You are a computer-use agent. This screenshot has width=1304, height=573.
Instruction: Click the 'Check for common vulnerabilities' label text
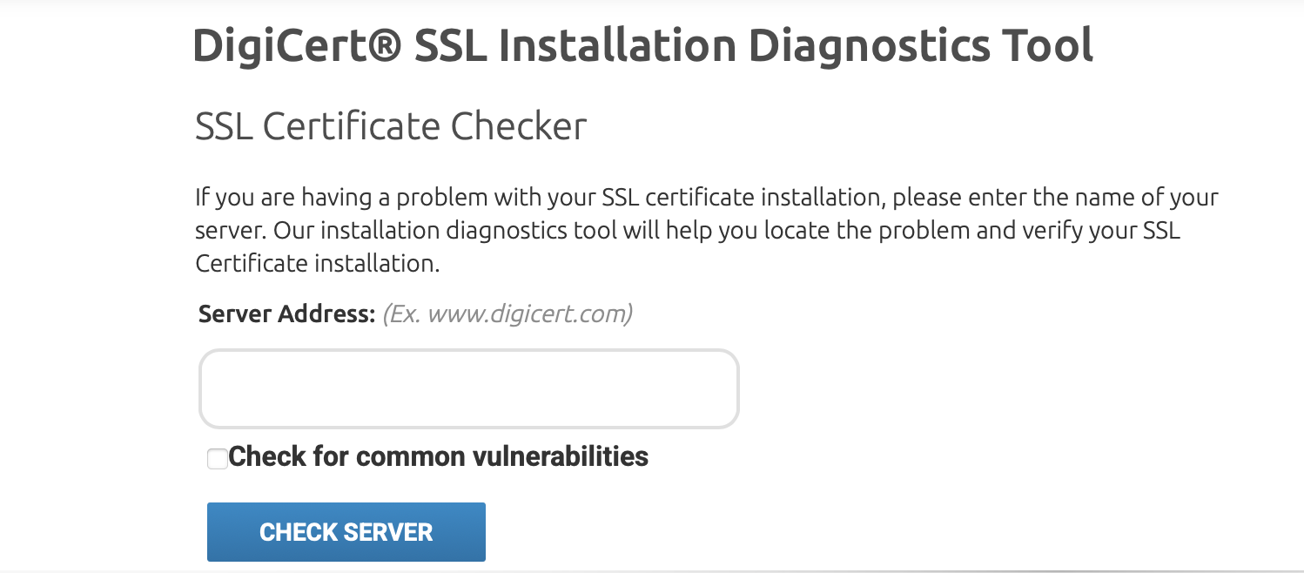click(438, 456)
